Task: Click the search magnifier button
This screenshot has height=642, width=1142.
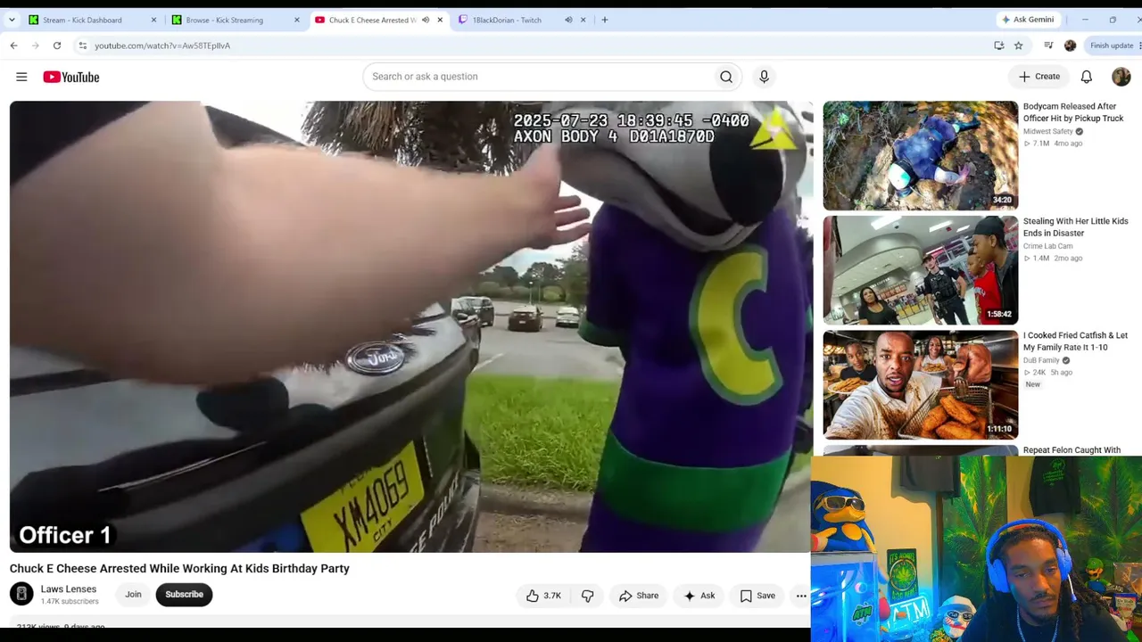Action: click(x=726, y=77)
